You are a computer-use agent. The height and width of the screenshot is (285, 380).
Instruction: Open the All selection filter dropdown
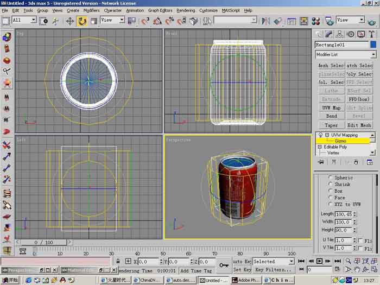click(x=24, y=20)
